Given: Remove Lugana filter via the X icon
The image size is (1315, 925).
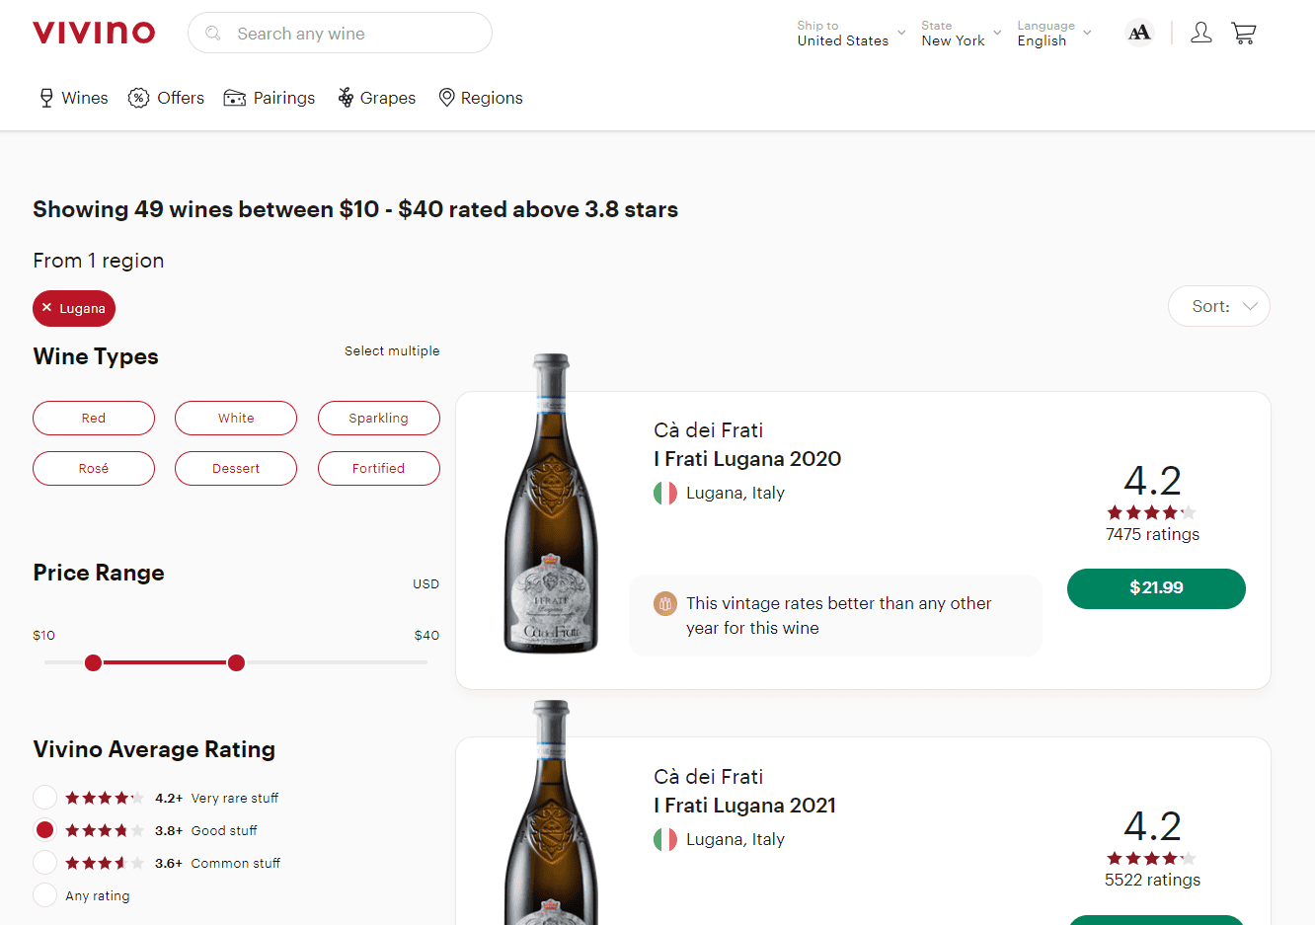Looking at the screenshot, I should click(46, 308).
